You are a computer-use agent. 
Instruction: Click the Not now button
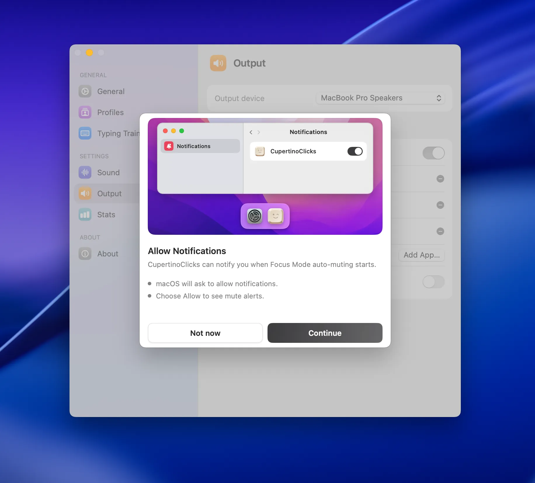pyautogui.click(x=205, y=333)
